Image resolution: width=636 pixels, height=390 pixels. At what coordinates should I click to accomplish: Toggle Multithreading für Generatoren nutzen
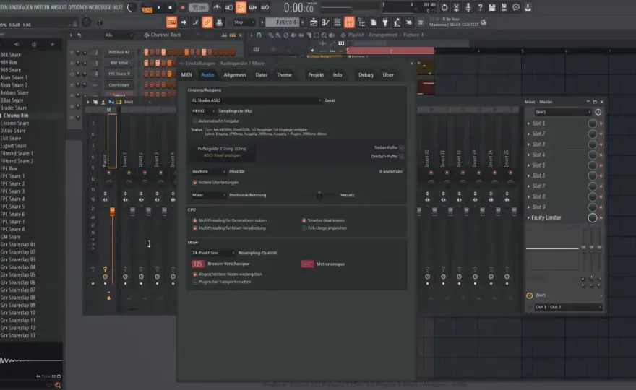[195, 220]
